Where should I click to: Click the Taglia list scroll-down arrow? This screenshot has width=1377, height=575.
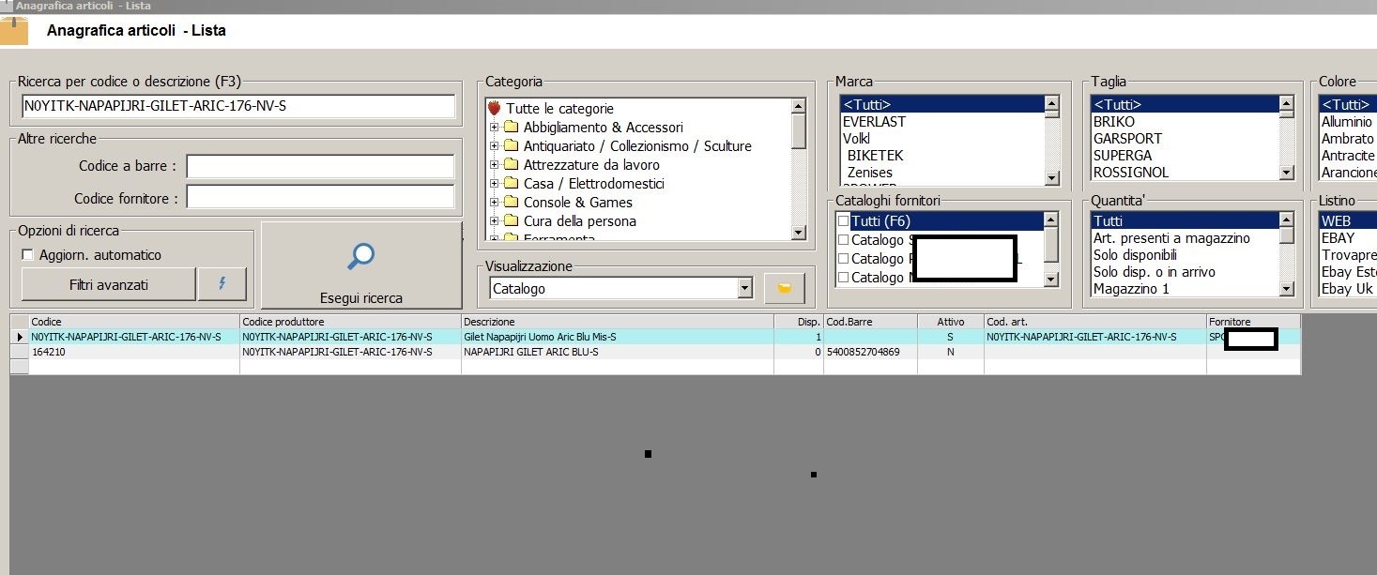[x=1286, y=174]
